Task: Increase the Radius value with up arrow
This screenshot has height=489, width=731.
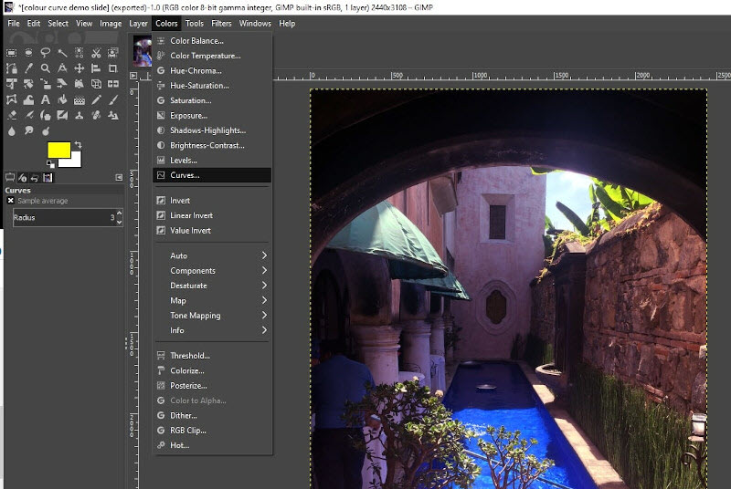Action: coord(120,213)
